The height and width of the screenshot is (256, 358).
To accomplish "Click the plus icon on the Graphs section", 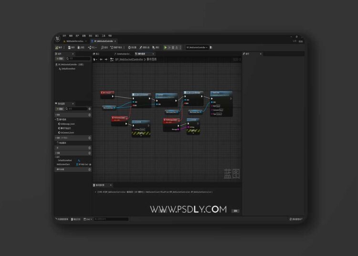I will (x=90, y=115).
